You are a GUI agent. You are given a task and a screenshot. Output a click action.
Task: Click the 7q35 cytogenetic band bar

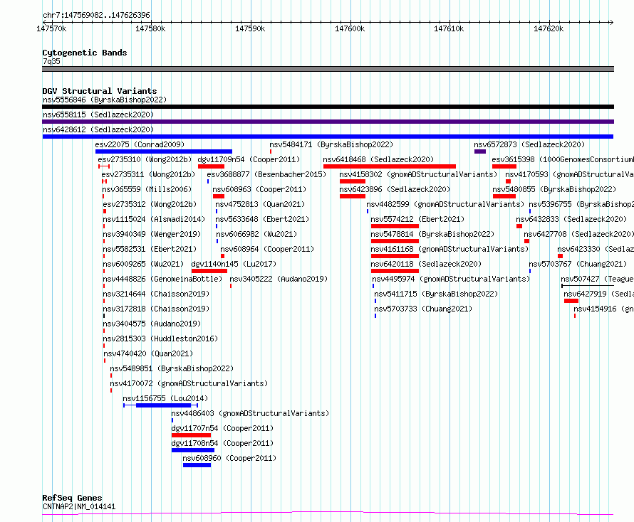point(328,69)
